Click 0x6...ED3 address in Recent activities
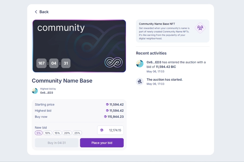244x162 pixels. point(154,62)
